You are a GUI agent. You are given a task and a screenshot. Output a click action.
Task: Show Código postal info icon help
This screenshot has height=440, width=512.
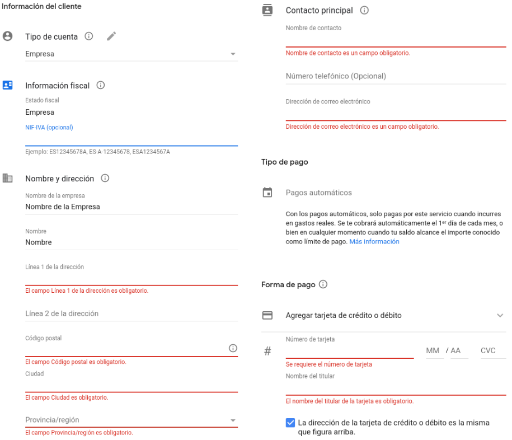[233, 348]
